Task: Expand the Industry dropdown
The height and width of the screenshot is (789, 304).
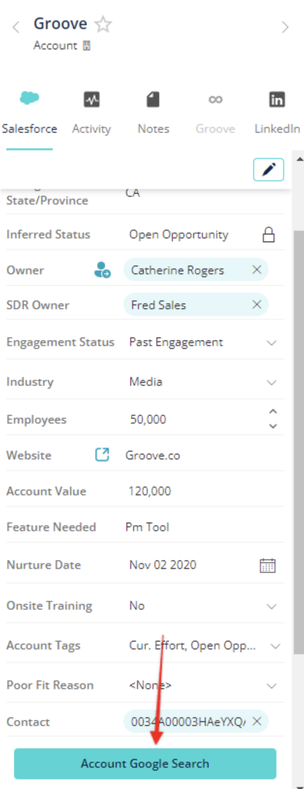Action: pos(272,382)
